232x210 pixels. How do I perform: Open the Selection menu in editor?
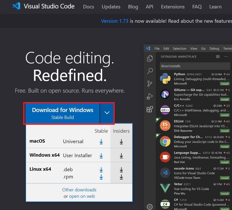click(x=180, y=48)
